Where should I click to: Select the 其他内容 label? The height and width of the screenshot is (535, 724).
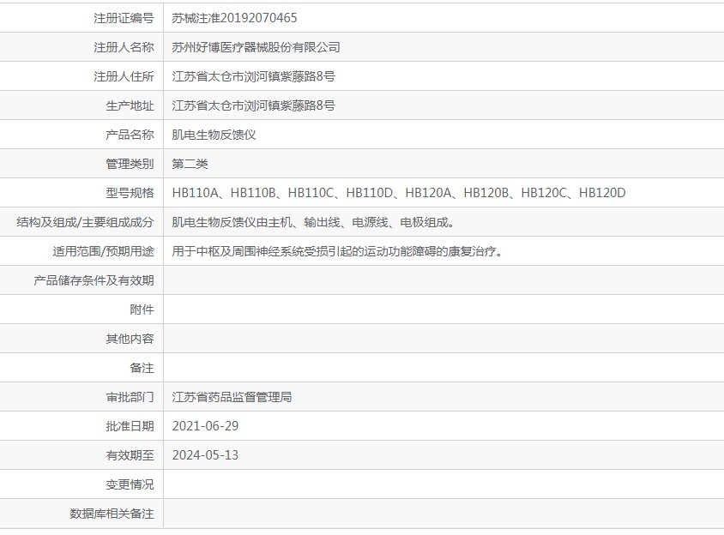coord(130,339)
